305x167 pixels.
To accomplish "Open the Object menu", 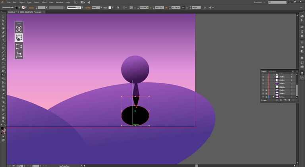I will coord(21,2).
